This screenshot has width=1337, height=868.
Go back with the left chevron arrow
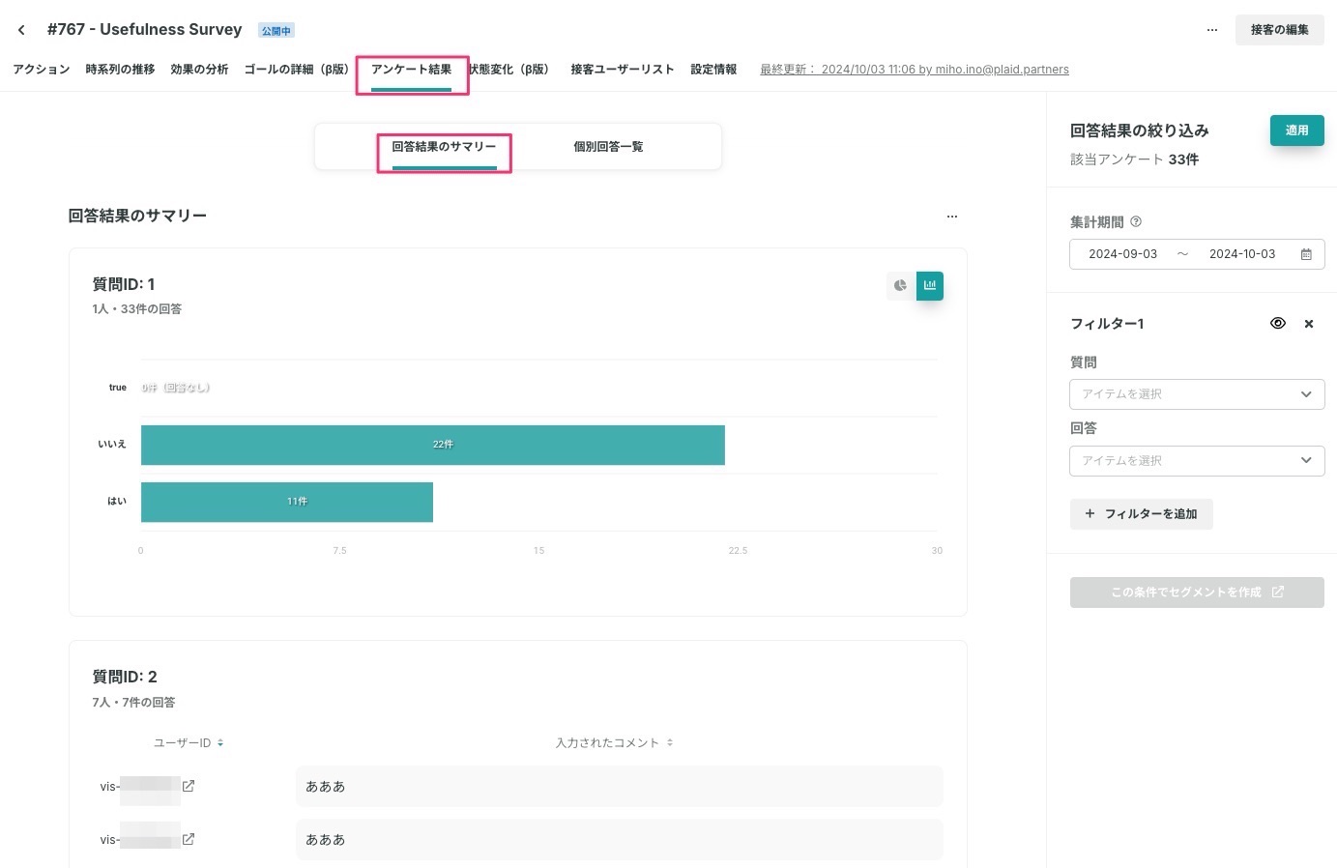click(x=21, y=30)
